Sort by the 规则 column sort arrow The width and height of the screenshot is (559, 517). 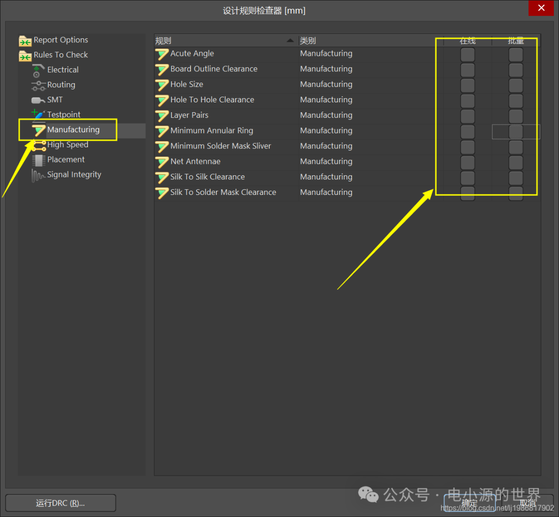[290, 41]
